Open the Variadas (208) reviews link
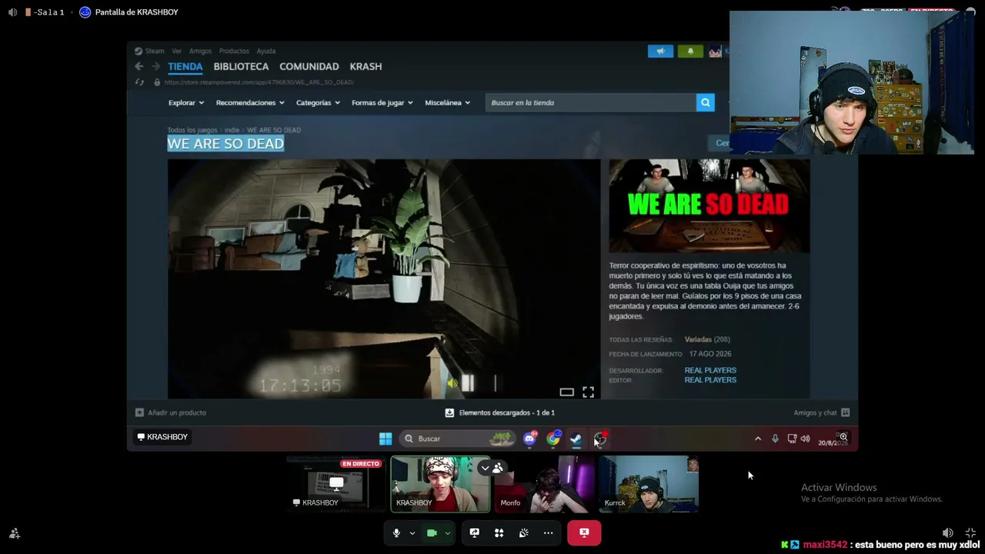 (x=707, y=339)
